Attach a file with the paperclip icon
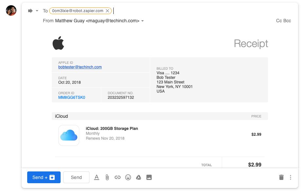The width and height of the screenshot is (304, 194). 107,177
